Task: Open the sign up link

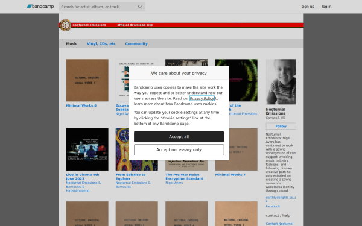Action: 308,7
